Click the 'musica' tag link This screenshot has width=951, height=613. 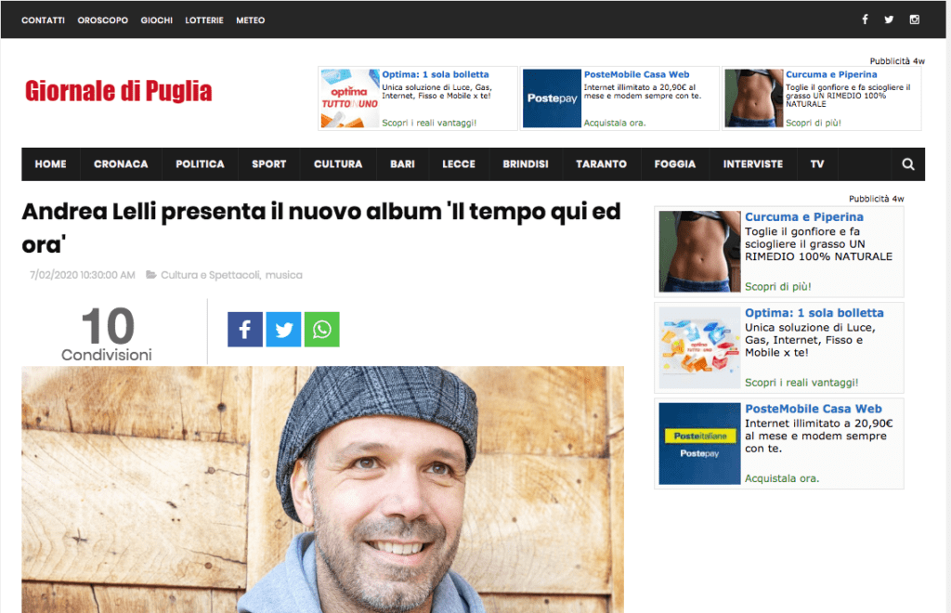click(283, 275)
